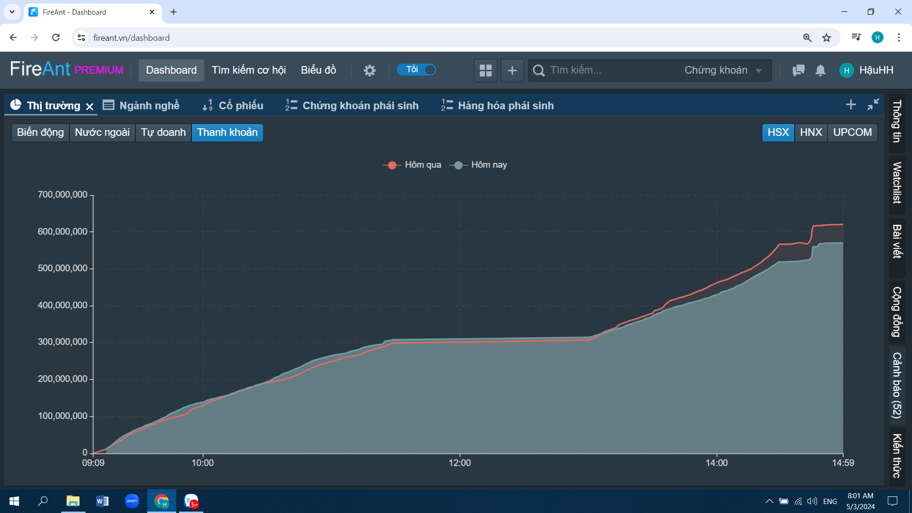Add a new panel tab
The width and height of the screenshot is (912, 513).
(x=851, y=104)
